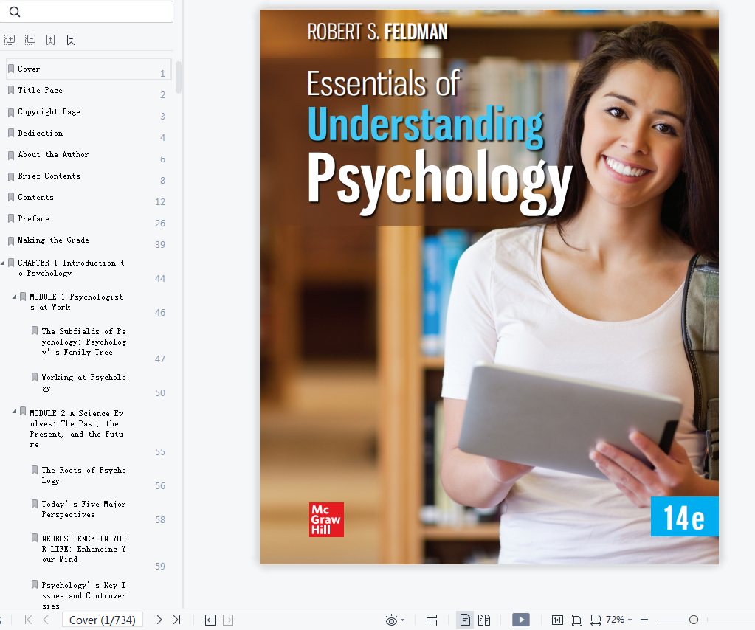Click the bookmark panel scrollbar

coord(179,77)
